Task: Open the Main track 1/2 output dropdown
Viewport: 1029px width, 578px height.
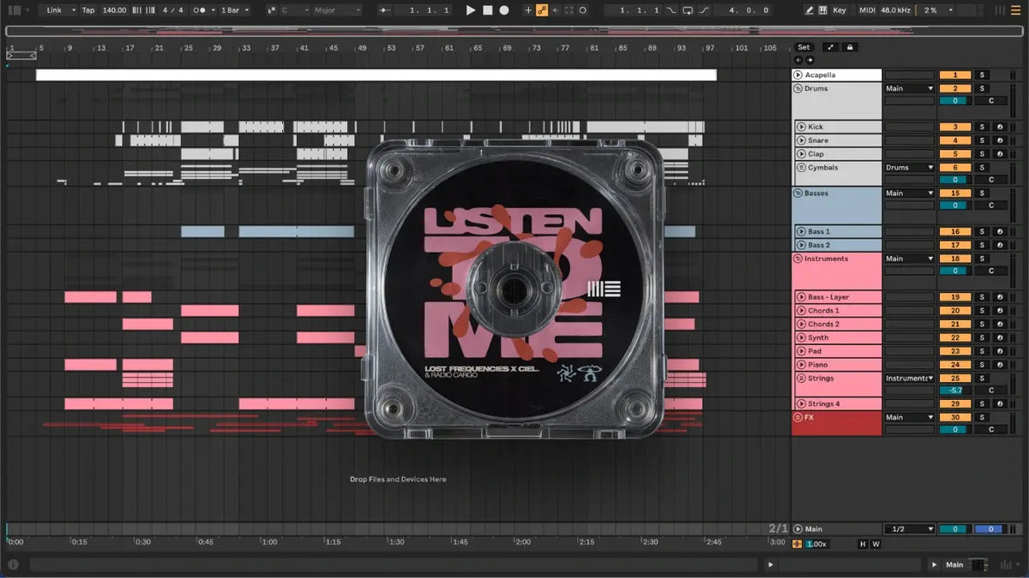Action: coord(910,529)
